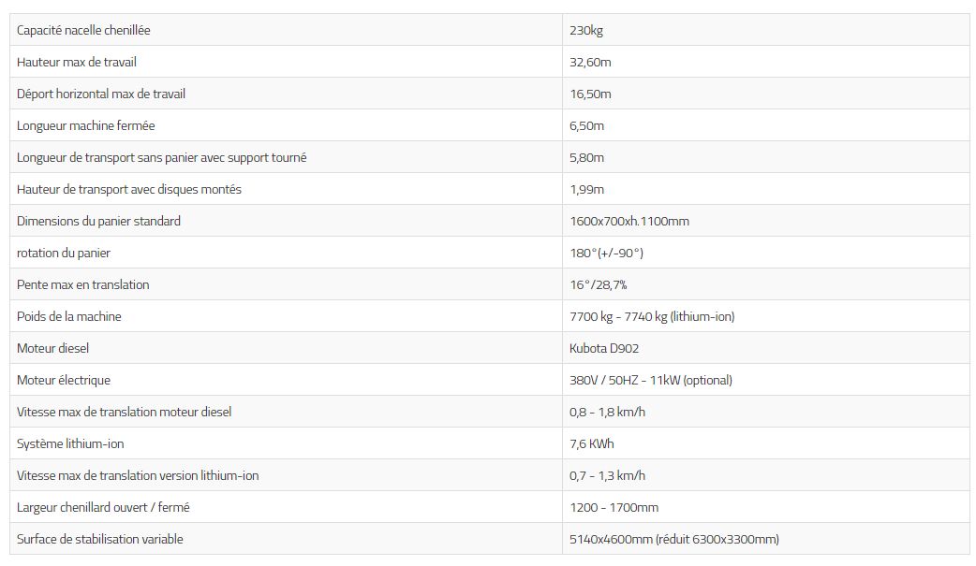The height and width of the screenshot is (566, 976).
Task: Select the 'Surface de stabilisation variable' label
Action: (100, 539)
